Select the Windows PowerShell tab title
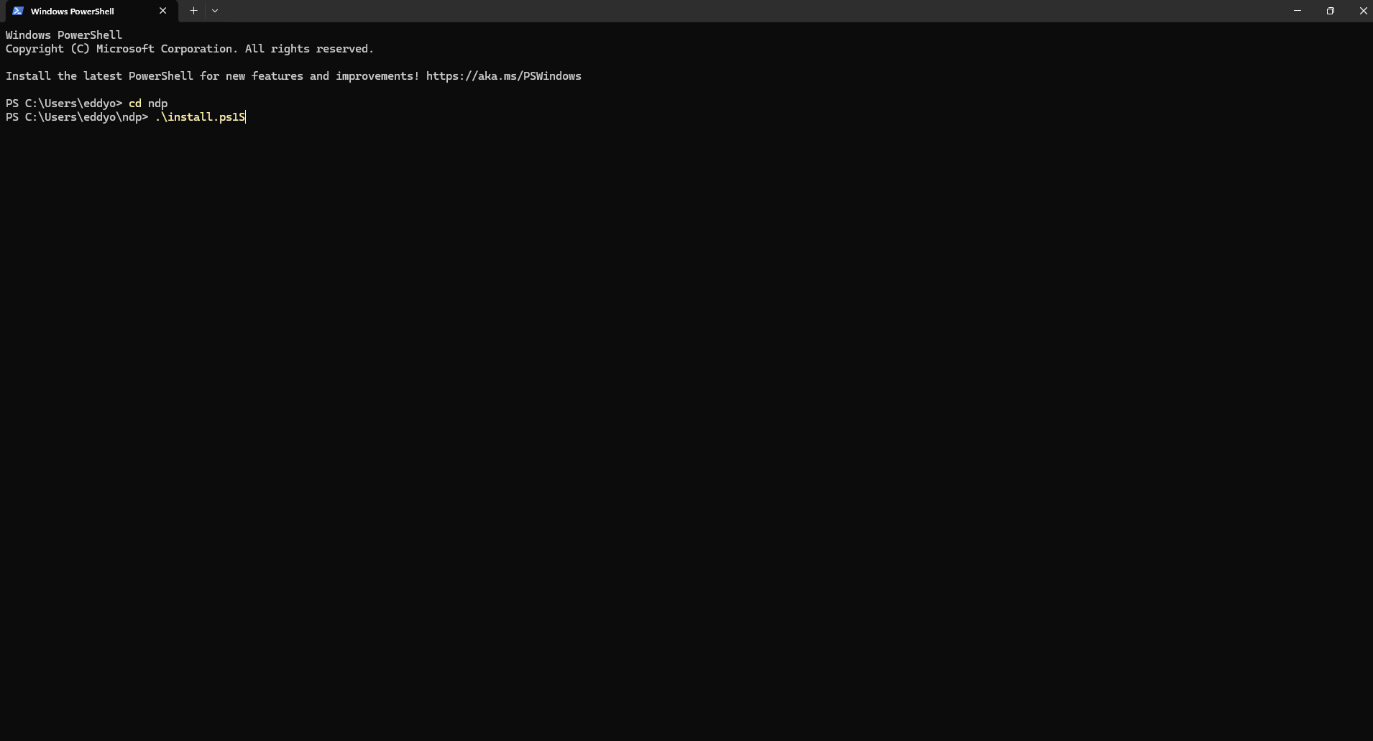Image resolution: width=1373 pixels, height=741 pixels. 72,11
